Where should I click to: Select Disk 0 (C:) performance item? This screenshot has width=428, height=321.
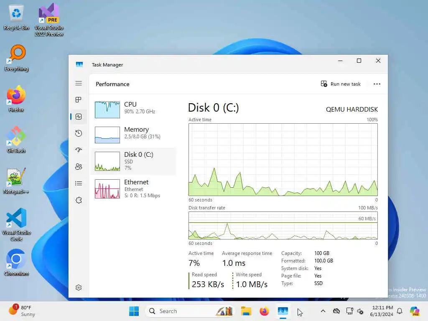(134, 161)
